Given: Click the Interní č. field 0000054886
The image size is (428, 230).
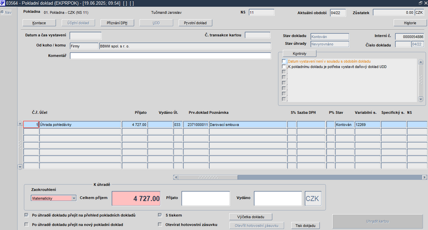Looking at the screenshot, I should 409,36.
